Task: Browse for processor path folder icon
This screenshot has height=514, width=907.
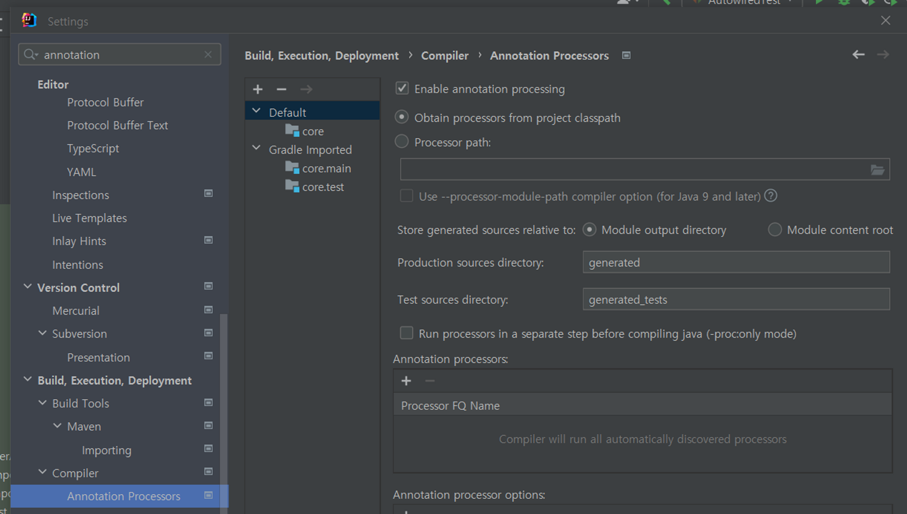Action: tap(877, 170)
